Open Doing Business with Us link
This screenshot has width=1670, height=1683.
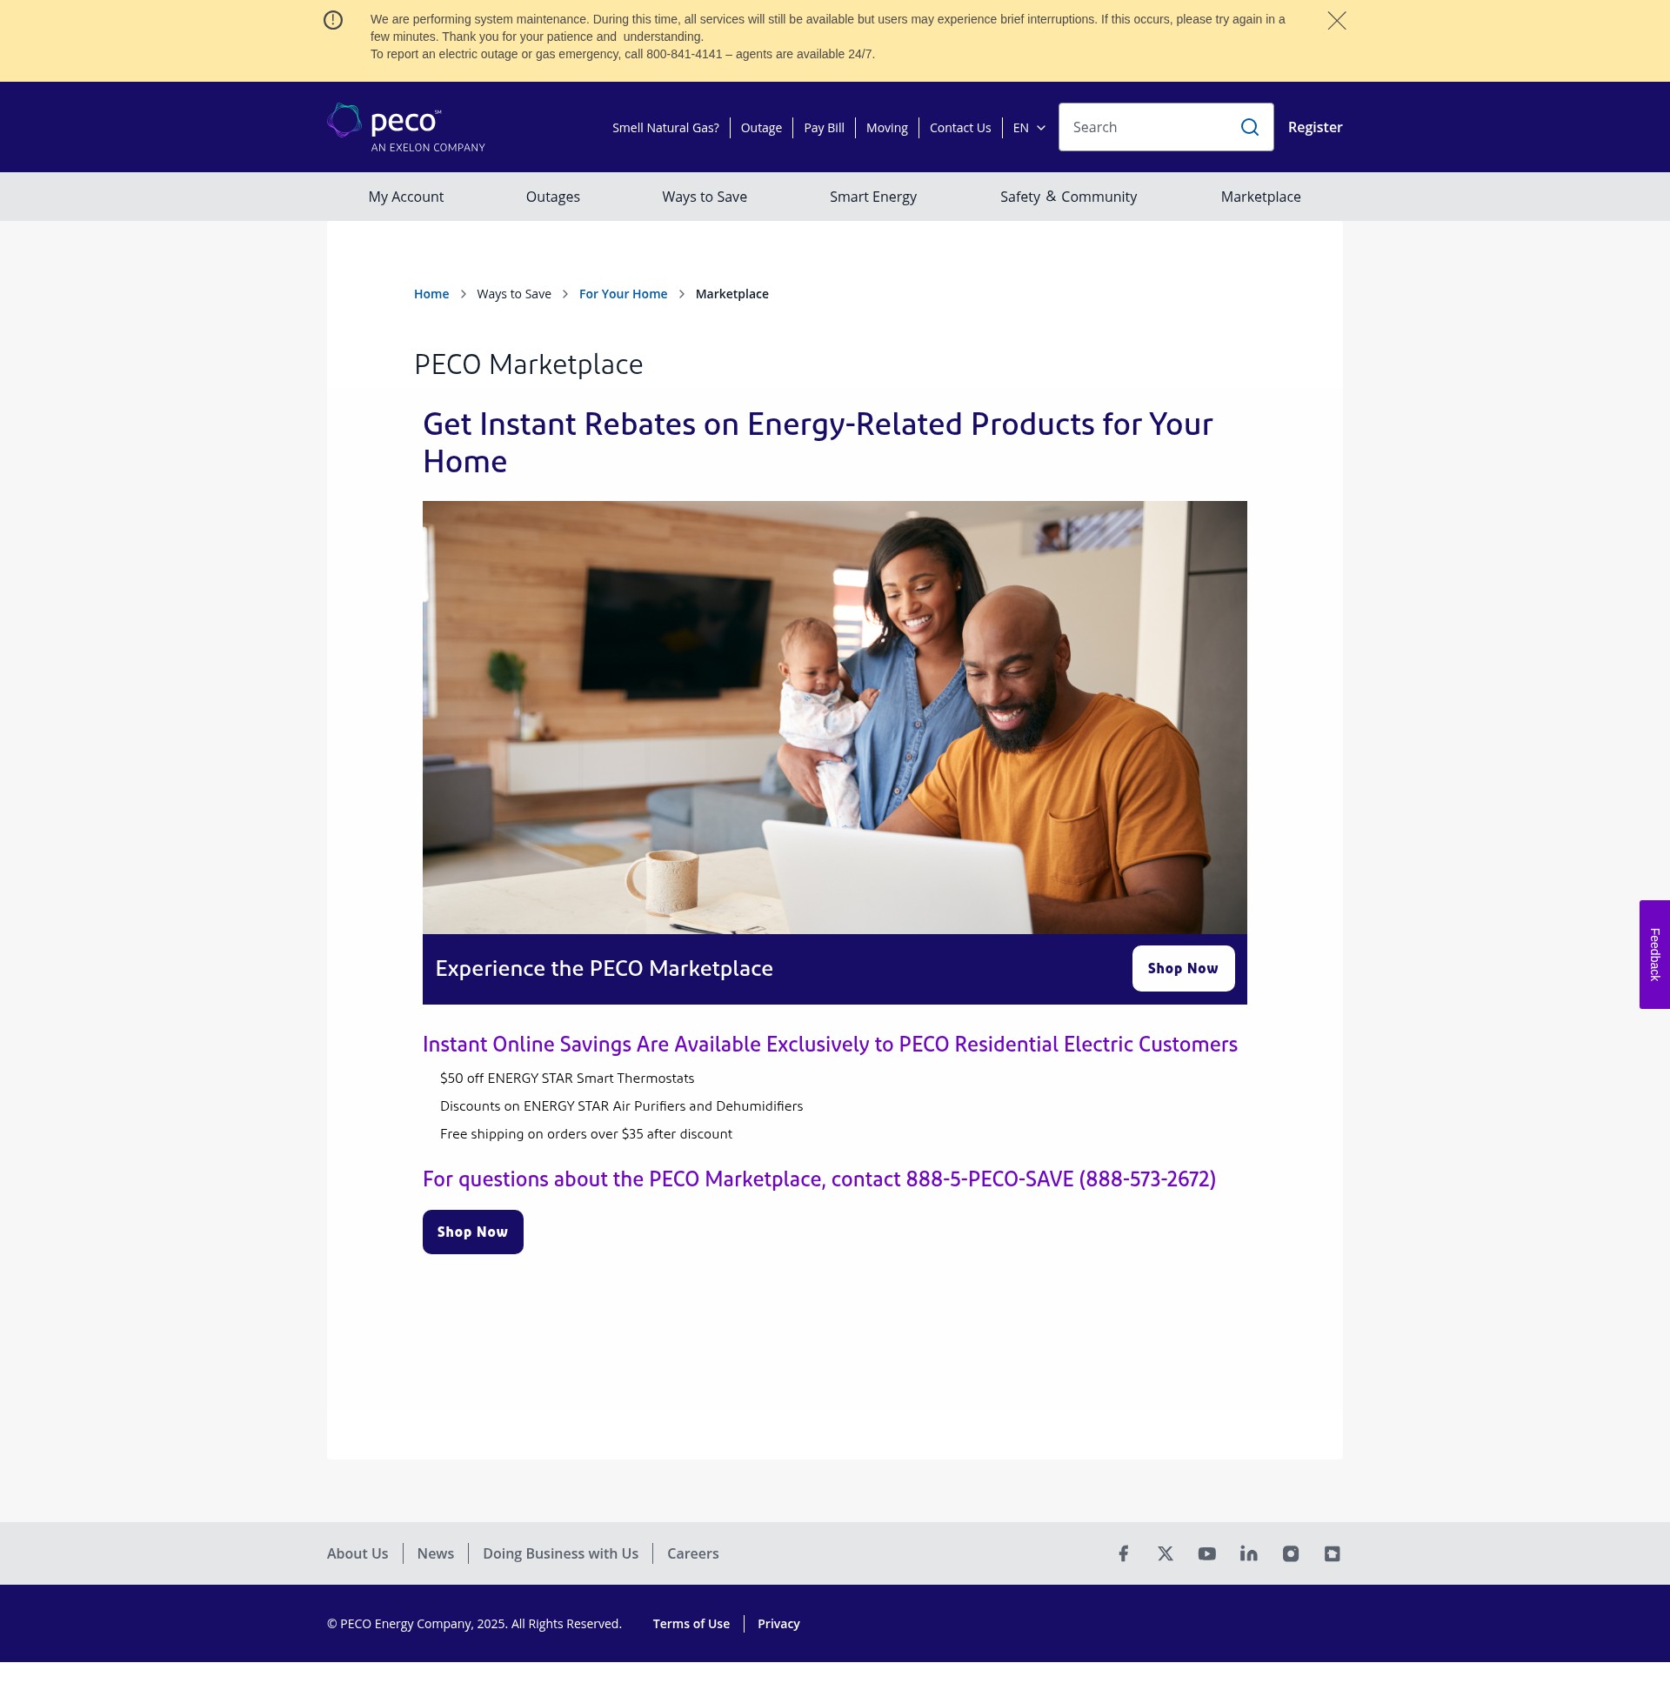pyautogui.click(x=560, y=1553)
